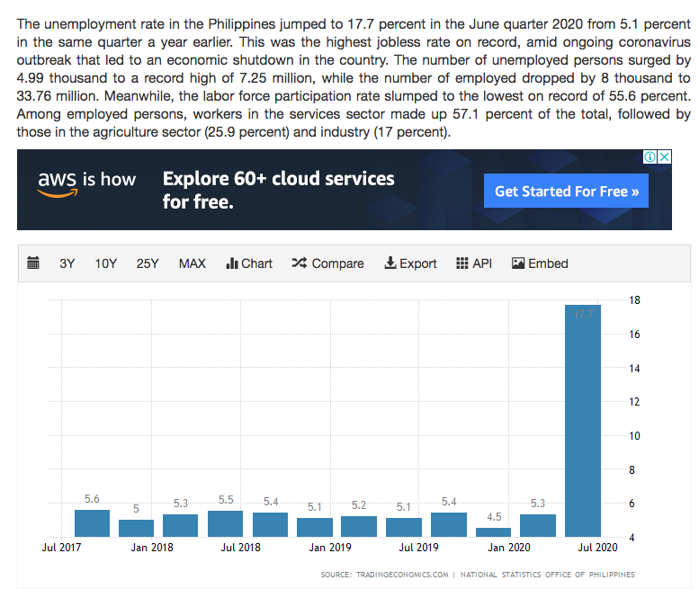Click Get Started For Free button
This screenshot has width=699, height=589.
[x=566, y=191]
